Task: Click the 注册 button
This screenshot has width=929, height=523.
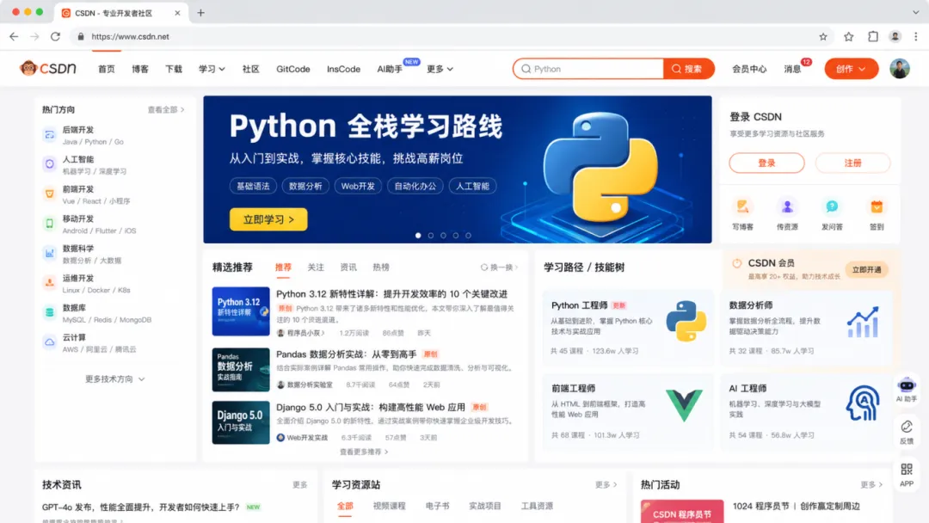Action: click(x=852, y=163)
